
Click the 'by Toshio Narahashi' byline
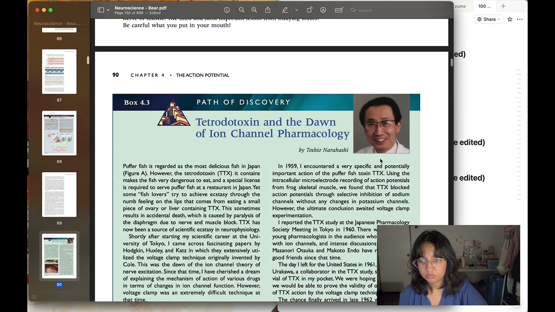(323, 150)
